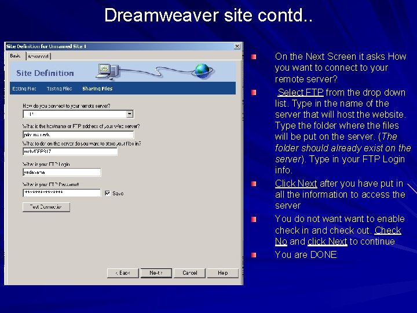Click the Site Definition dialog title bar text

pyautogui.click(x=46, y=46)
